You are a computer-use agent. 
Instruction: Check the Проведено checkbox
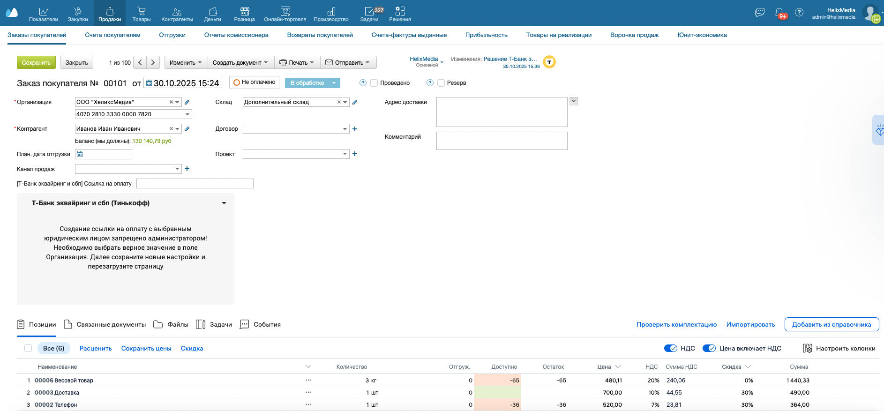coord(374,83)
